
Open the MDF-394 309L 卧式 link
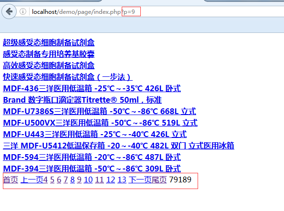coord(92,168)
